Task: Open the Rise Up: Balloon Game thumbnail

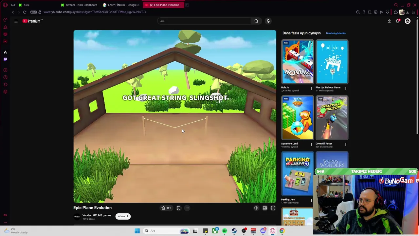Action: (332, 62)
